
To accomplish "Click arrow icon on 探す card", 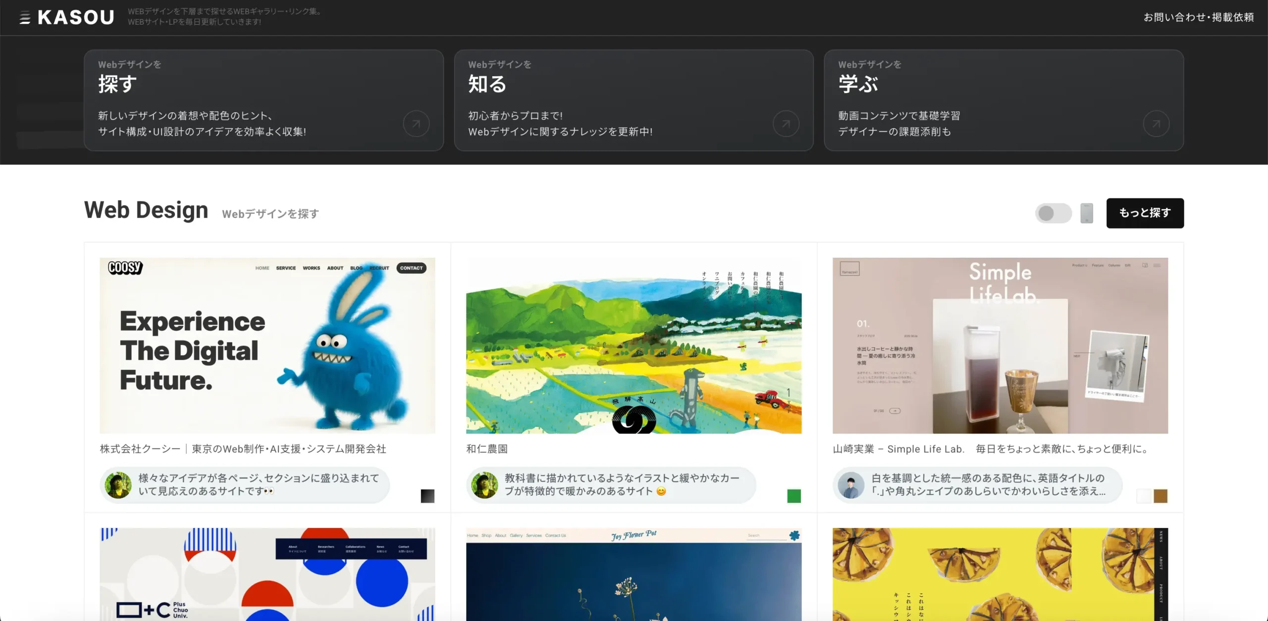I will (416, 124).
